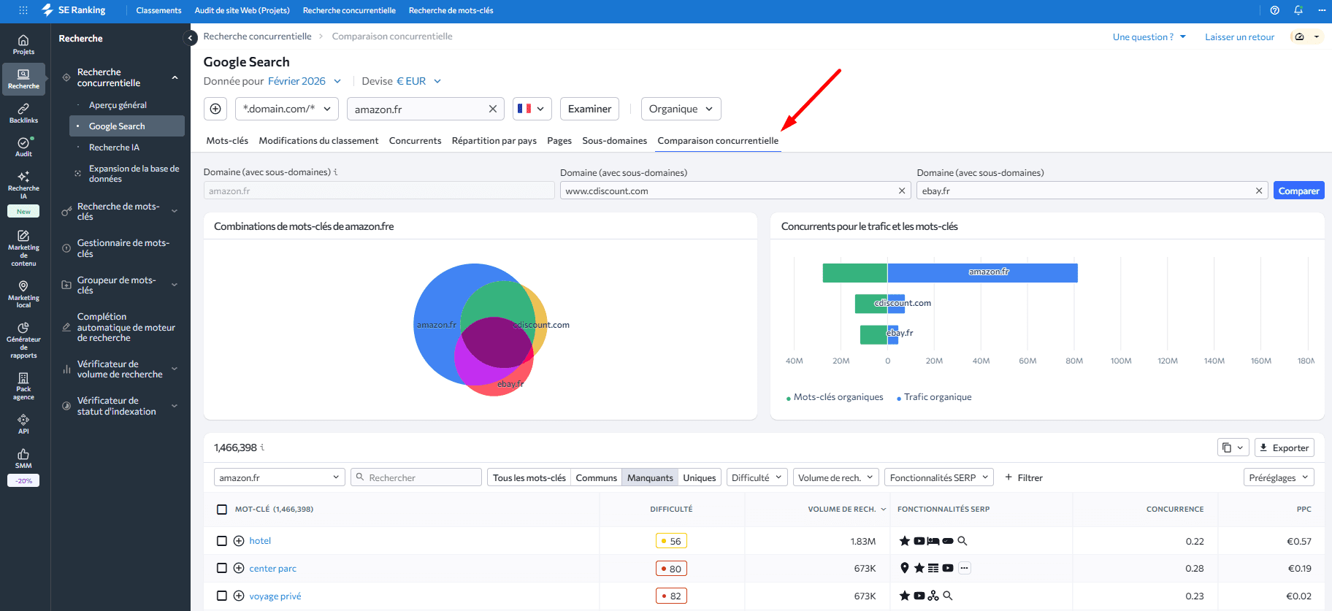1332x611 pixels.
Task: Open the hotel keyword link
Action: click(260, 541)
